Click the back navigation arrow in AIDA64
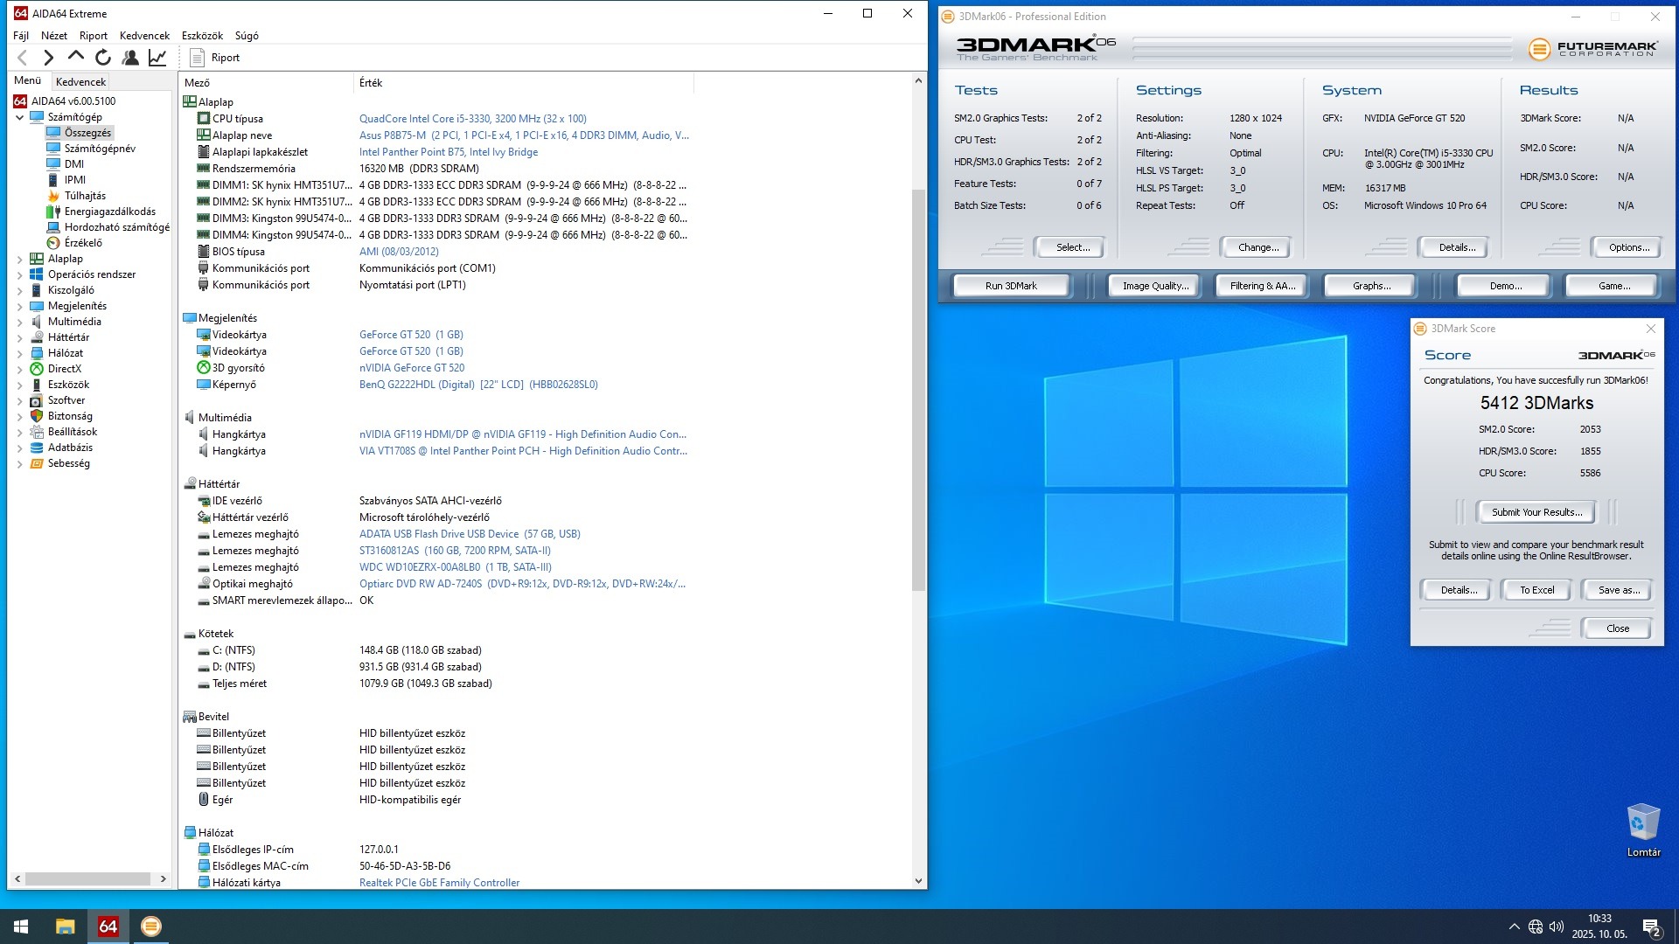The image size is (1679, 944). click(23, 58)
